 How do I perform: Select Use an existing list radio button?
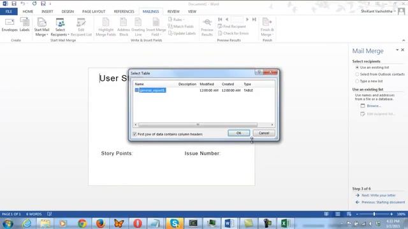click(x=357, y=67)
